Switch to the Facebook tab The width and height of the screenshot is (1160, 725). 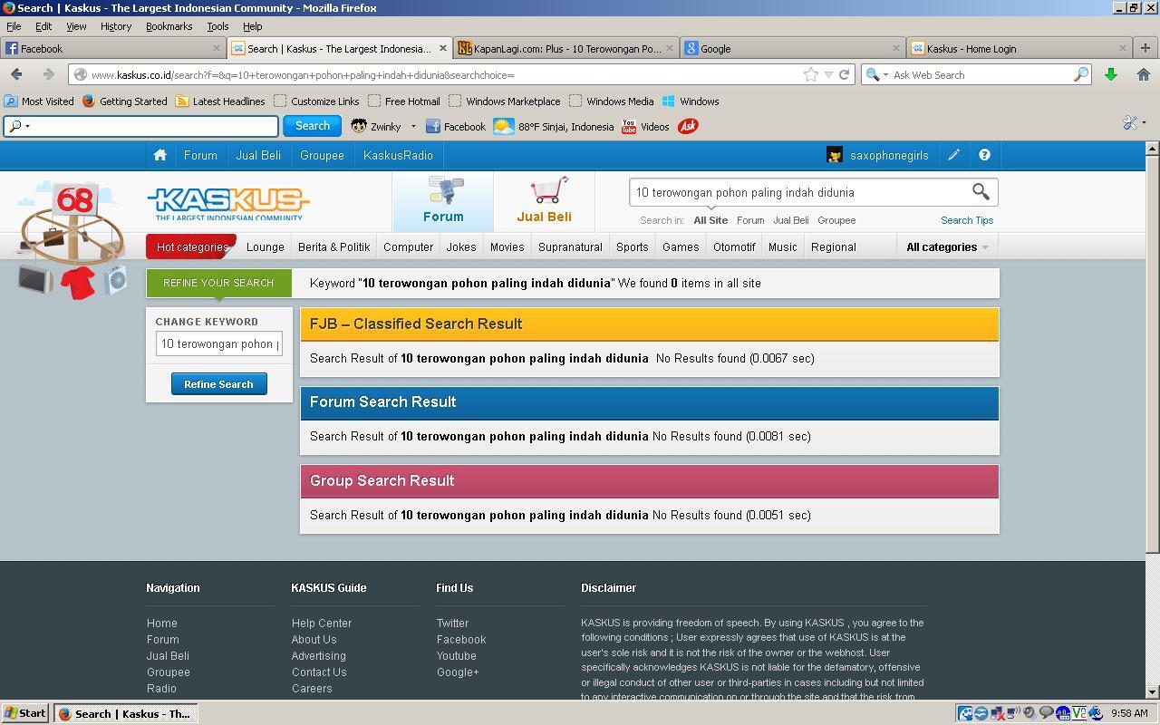(x=112, y=48)
